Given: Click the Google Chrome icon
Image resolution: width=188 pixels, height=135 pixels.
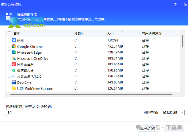Looking at the screenshot, I should [14, 46].
